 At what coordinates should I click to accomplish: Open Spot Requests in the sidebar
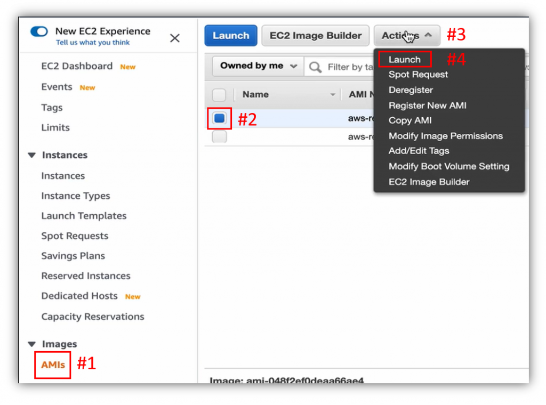75,236
